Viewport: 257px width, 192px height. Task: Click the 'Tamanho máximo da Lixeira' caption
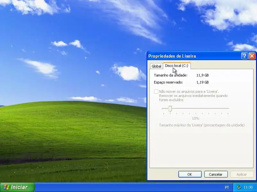[202, 125]
